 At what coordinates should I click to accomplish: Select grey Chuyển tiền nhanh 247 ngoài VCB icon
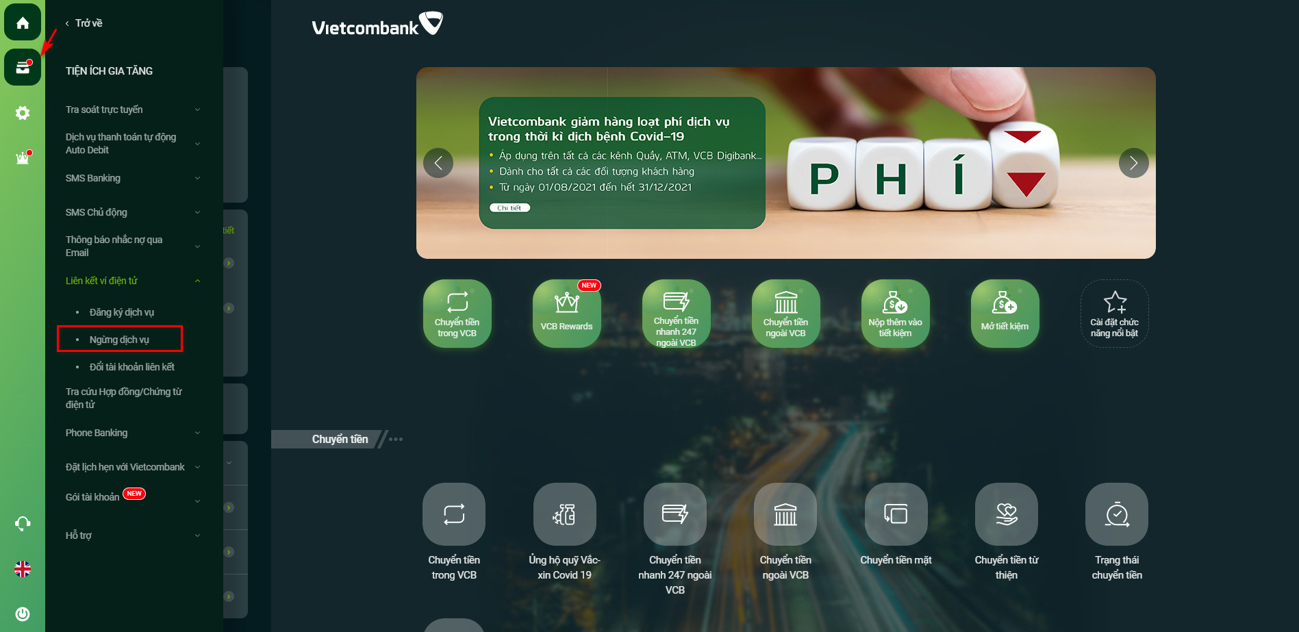tap(675, 514)
